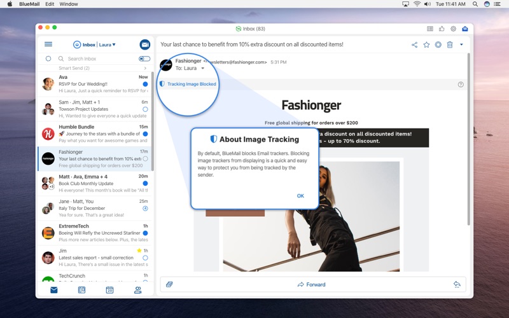Share the open email
The height and width of the screenshot is (318, 509).
415,45
